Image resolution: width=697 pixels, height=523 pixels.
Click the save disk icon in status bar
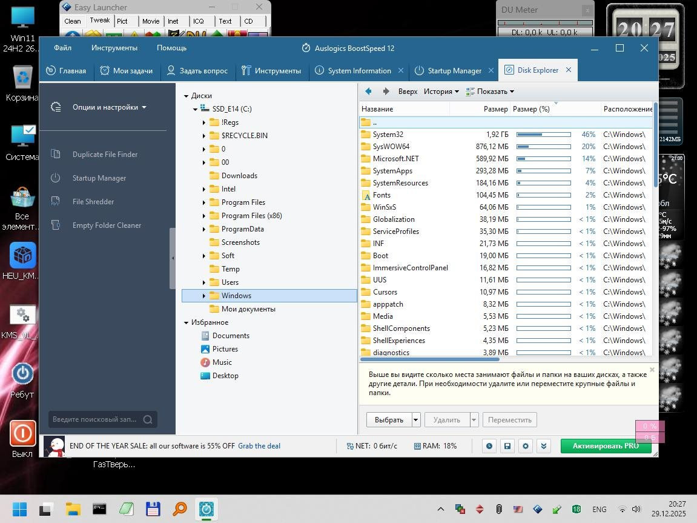507,445
